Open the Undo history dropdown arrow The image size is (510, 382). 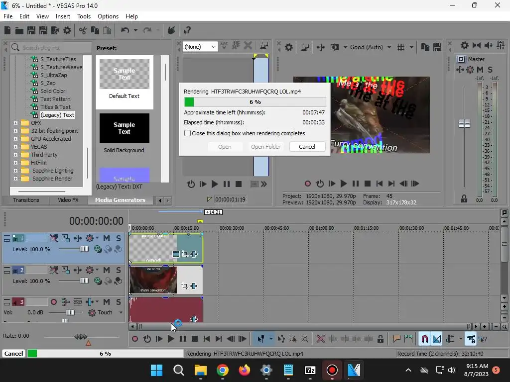coord(135,30)
